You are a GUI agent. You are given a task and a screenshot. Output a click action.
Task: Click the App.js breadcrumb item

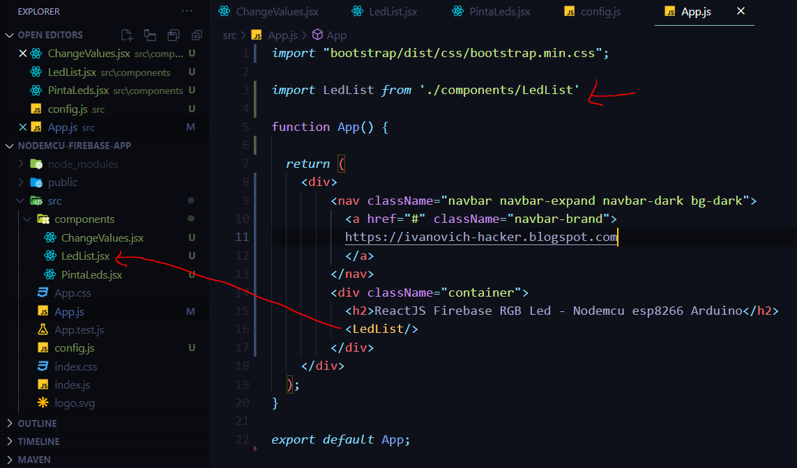[282, 34]
